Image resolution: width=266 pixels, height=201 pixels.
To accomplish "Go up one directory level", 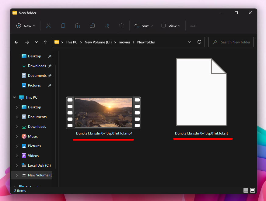I will click(x=45, y=42).
